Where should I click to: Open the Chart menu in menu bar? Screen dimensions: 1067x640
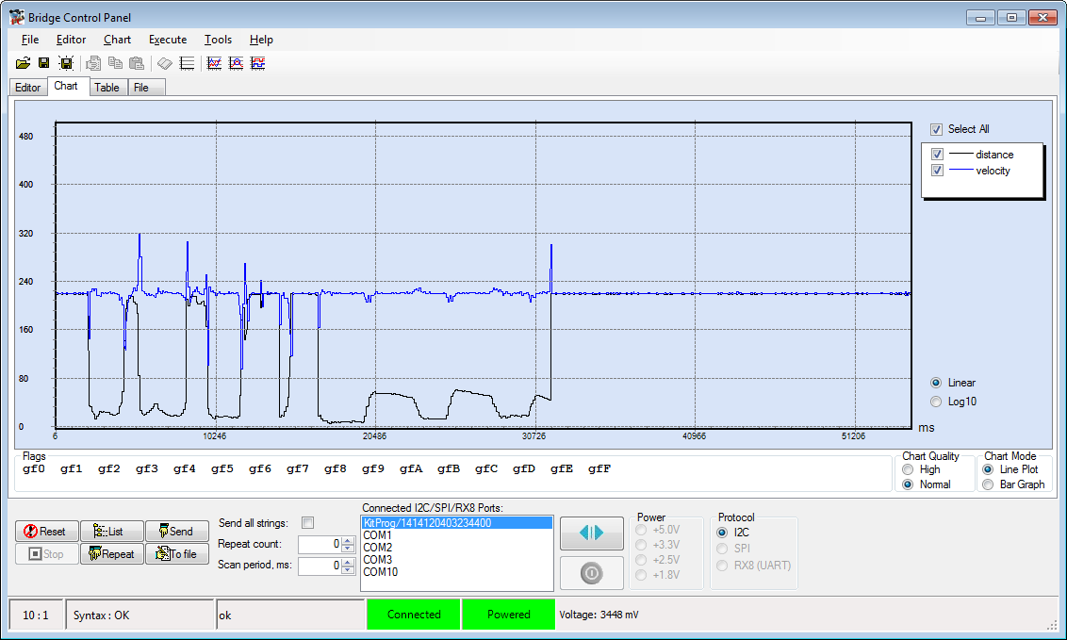(117, 40)
